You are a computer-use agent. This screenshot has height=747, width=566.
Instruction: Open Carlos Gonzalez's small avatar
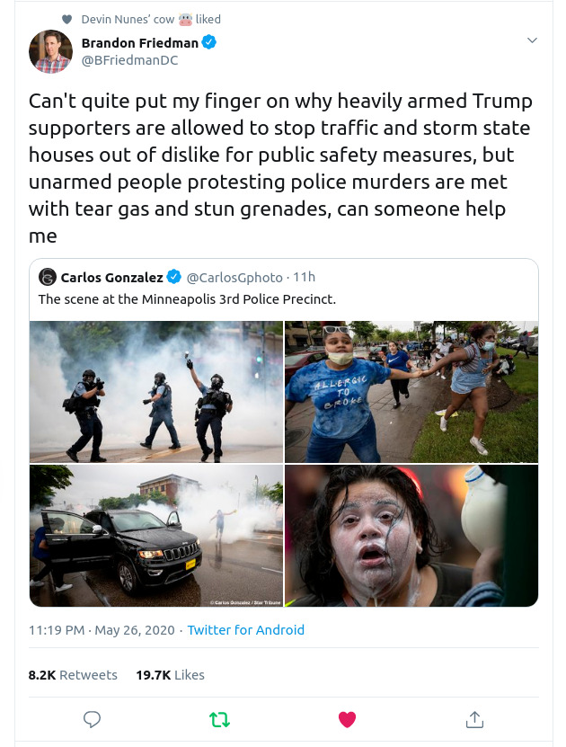click(48, 277)
